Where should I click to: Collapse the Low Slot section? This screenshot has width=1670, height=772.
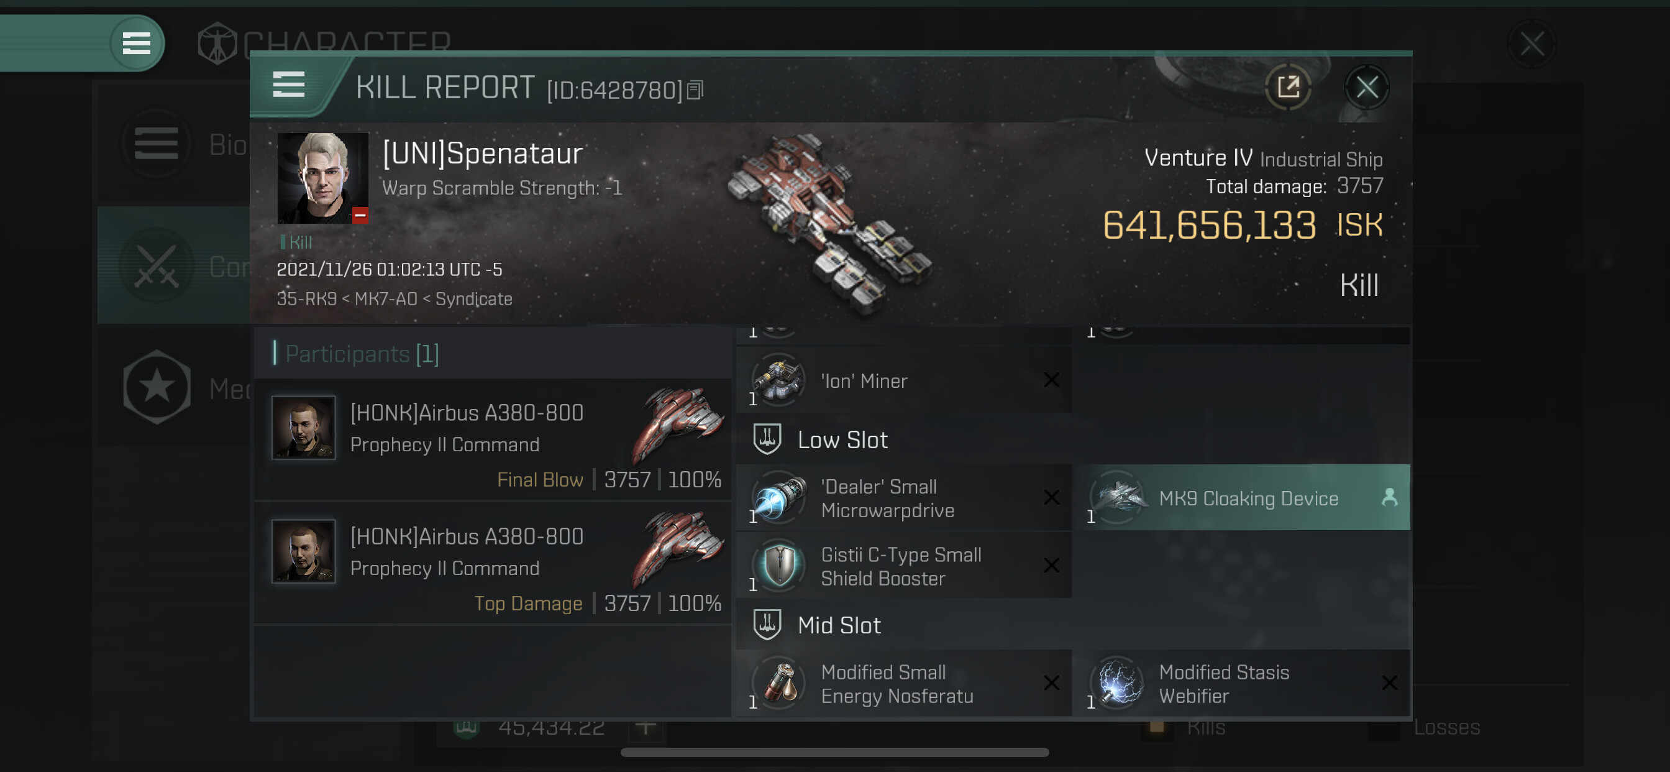point(841,440)
